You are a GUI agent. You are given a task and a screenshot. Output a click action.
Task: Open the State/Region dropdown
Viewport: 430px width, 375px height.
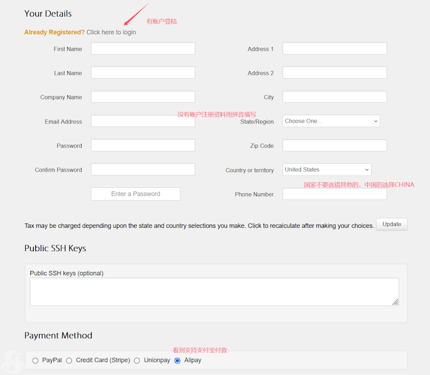tap(331, 121)
